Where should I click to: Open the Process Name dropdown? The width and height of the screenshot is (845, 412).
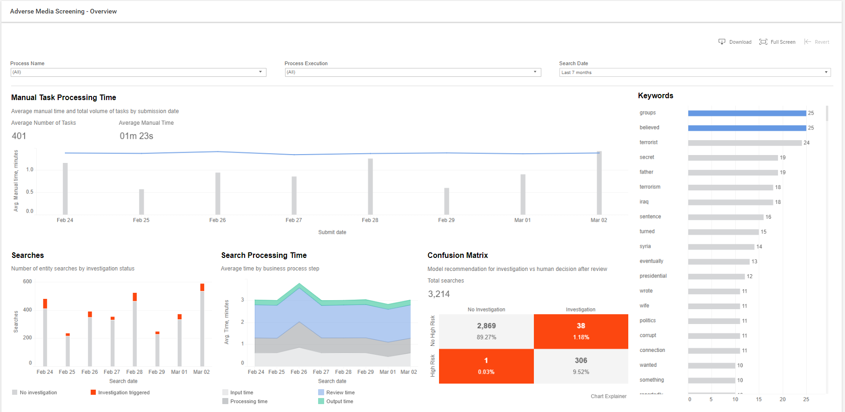click(139, 72)
